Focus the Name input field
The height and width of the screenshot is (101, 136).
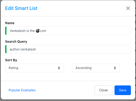click(x=68, y=31)
